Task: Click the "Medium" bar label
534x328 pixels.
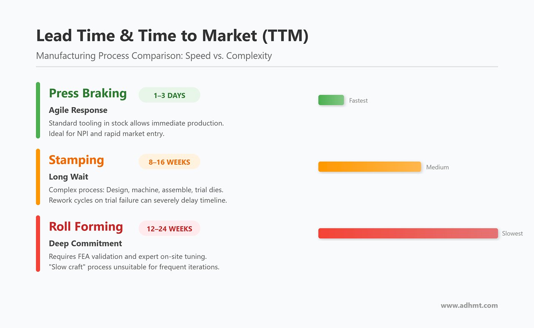Action: (437, 168)
